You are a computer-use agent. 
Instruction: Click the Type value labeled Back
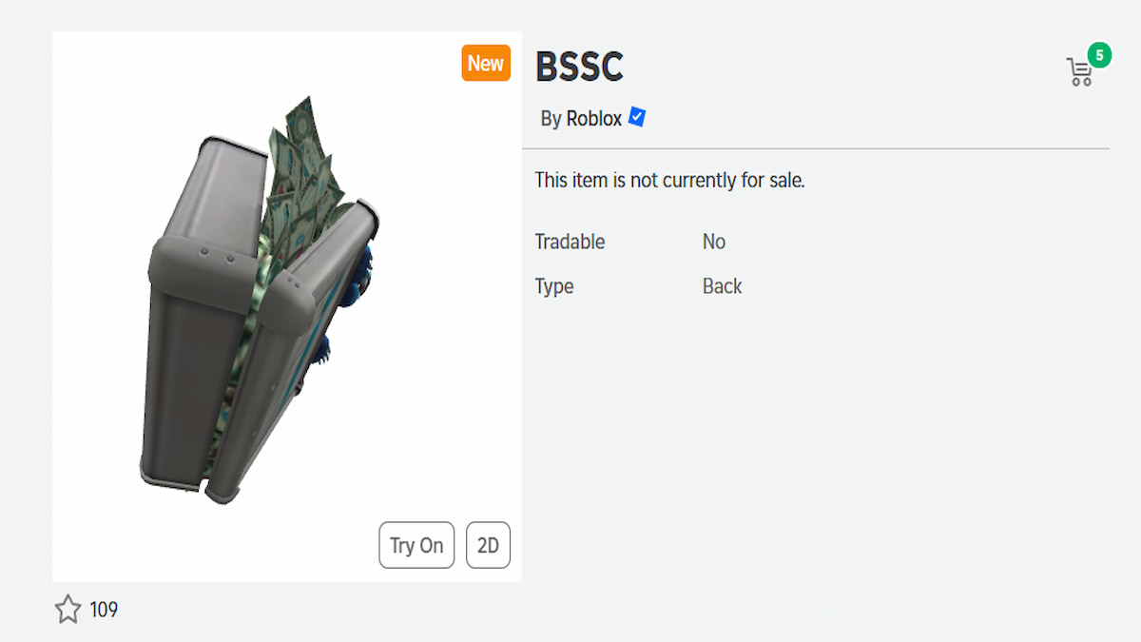(723, 285)
